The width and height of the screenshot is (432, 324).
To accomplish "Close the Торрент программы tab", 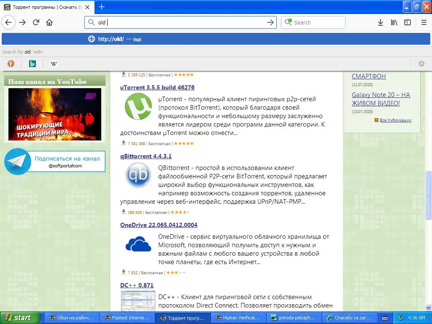I will (87, 7).
